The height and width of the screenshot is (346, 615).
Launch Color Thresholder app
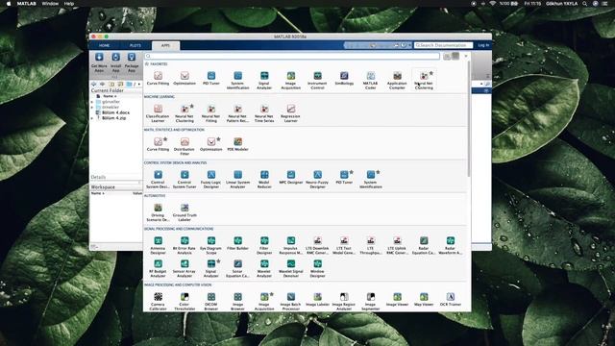point(184,301)
